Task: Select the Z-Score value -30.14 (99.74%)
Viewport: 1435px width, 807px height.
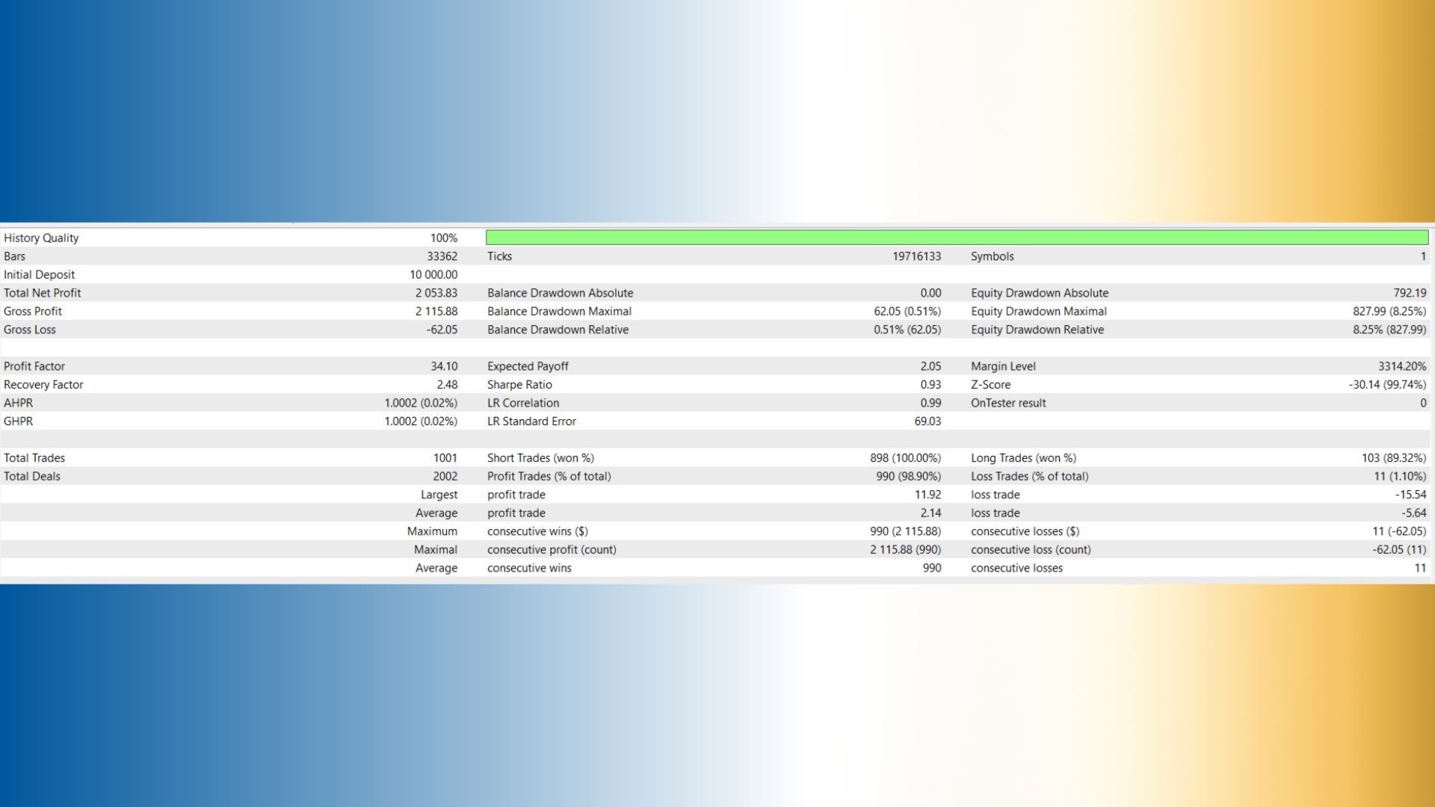Action: coord(1387,385)
